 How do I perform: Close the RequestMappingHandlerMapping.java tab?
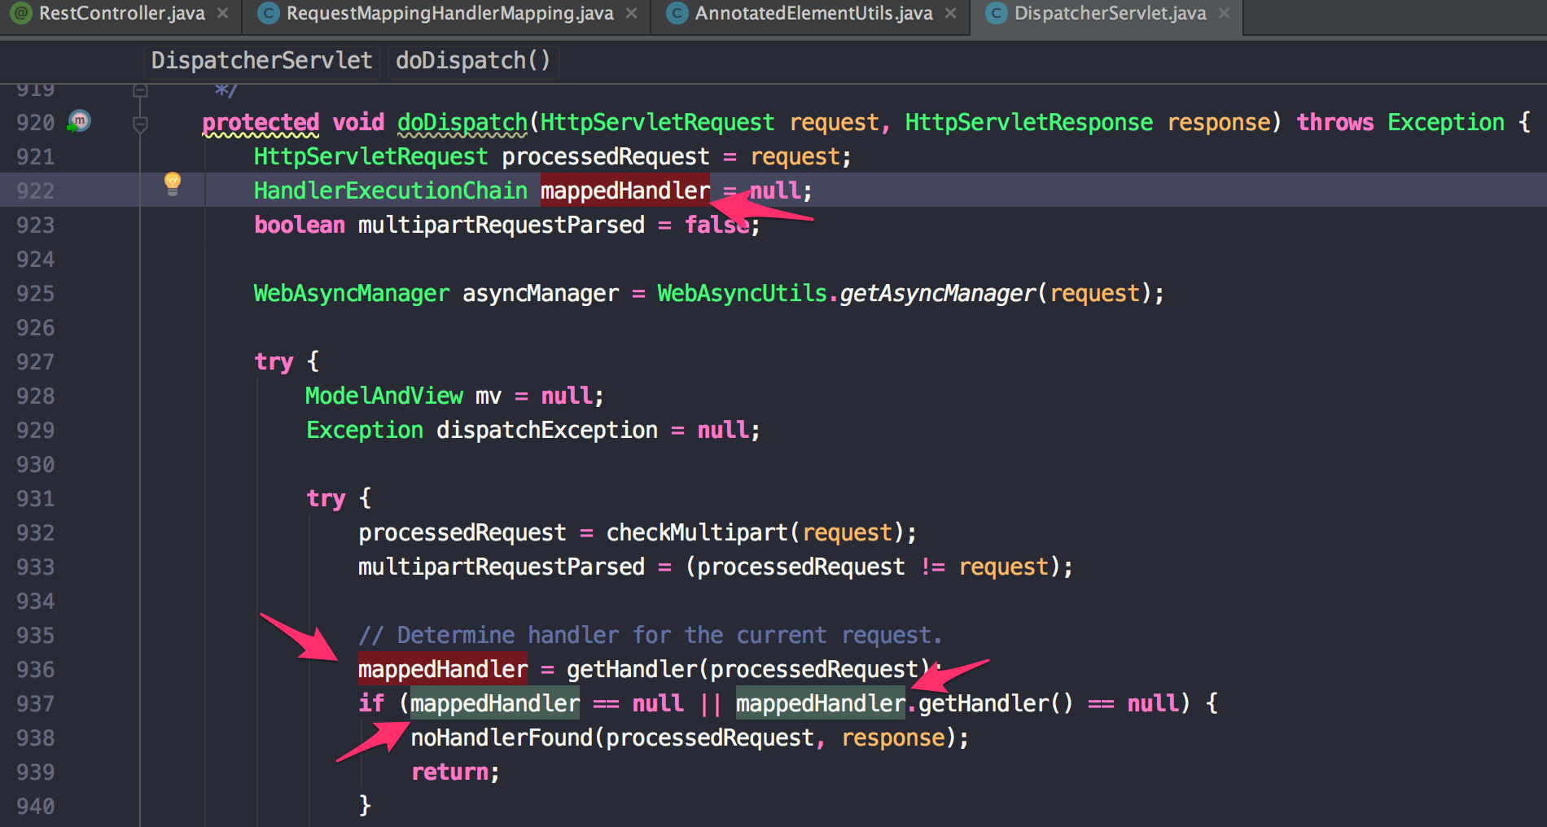(631, 13)
